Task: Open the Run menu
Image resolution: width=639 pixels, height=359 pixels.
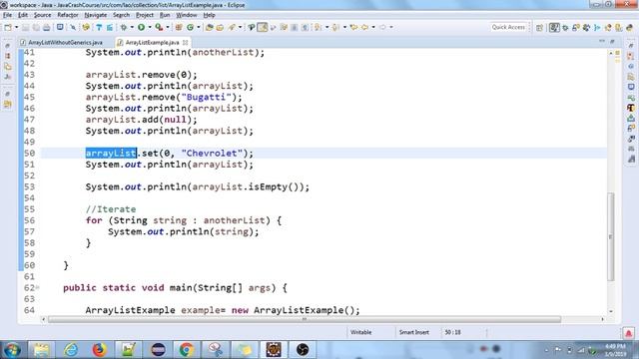Action: [x=165, y=15]
